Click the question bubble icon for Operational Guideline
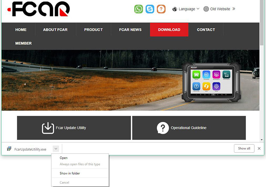The width and height of the screenshot is (266, 187). click(x=163, y=128)
